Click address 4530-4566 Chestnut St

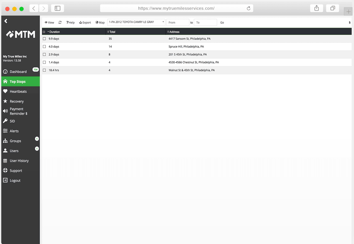[x=194, y=62]
